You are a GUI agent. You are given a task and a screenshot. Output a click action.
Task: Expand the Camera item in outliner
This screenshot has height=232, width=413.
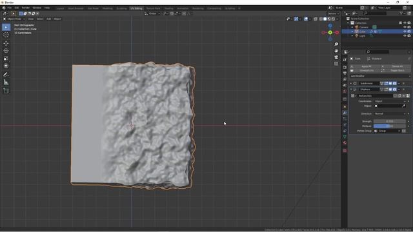352,27
